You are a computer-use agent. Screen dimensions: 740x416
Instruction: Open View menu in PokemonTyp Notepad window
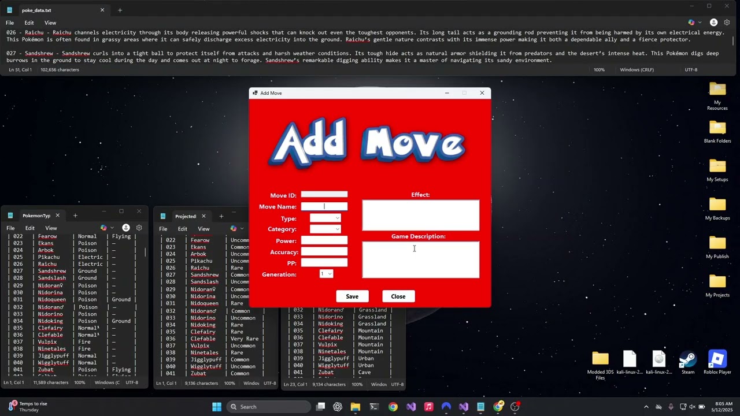point(51,228)
